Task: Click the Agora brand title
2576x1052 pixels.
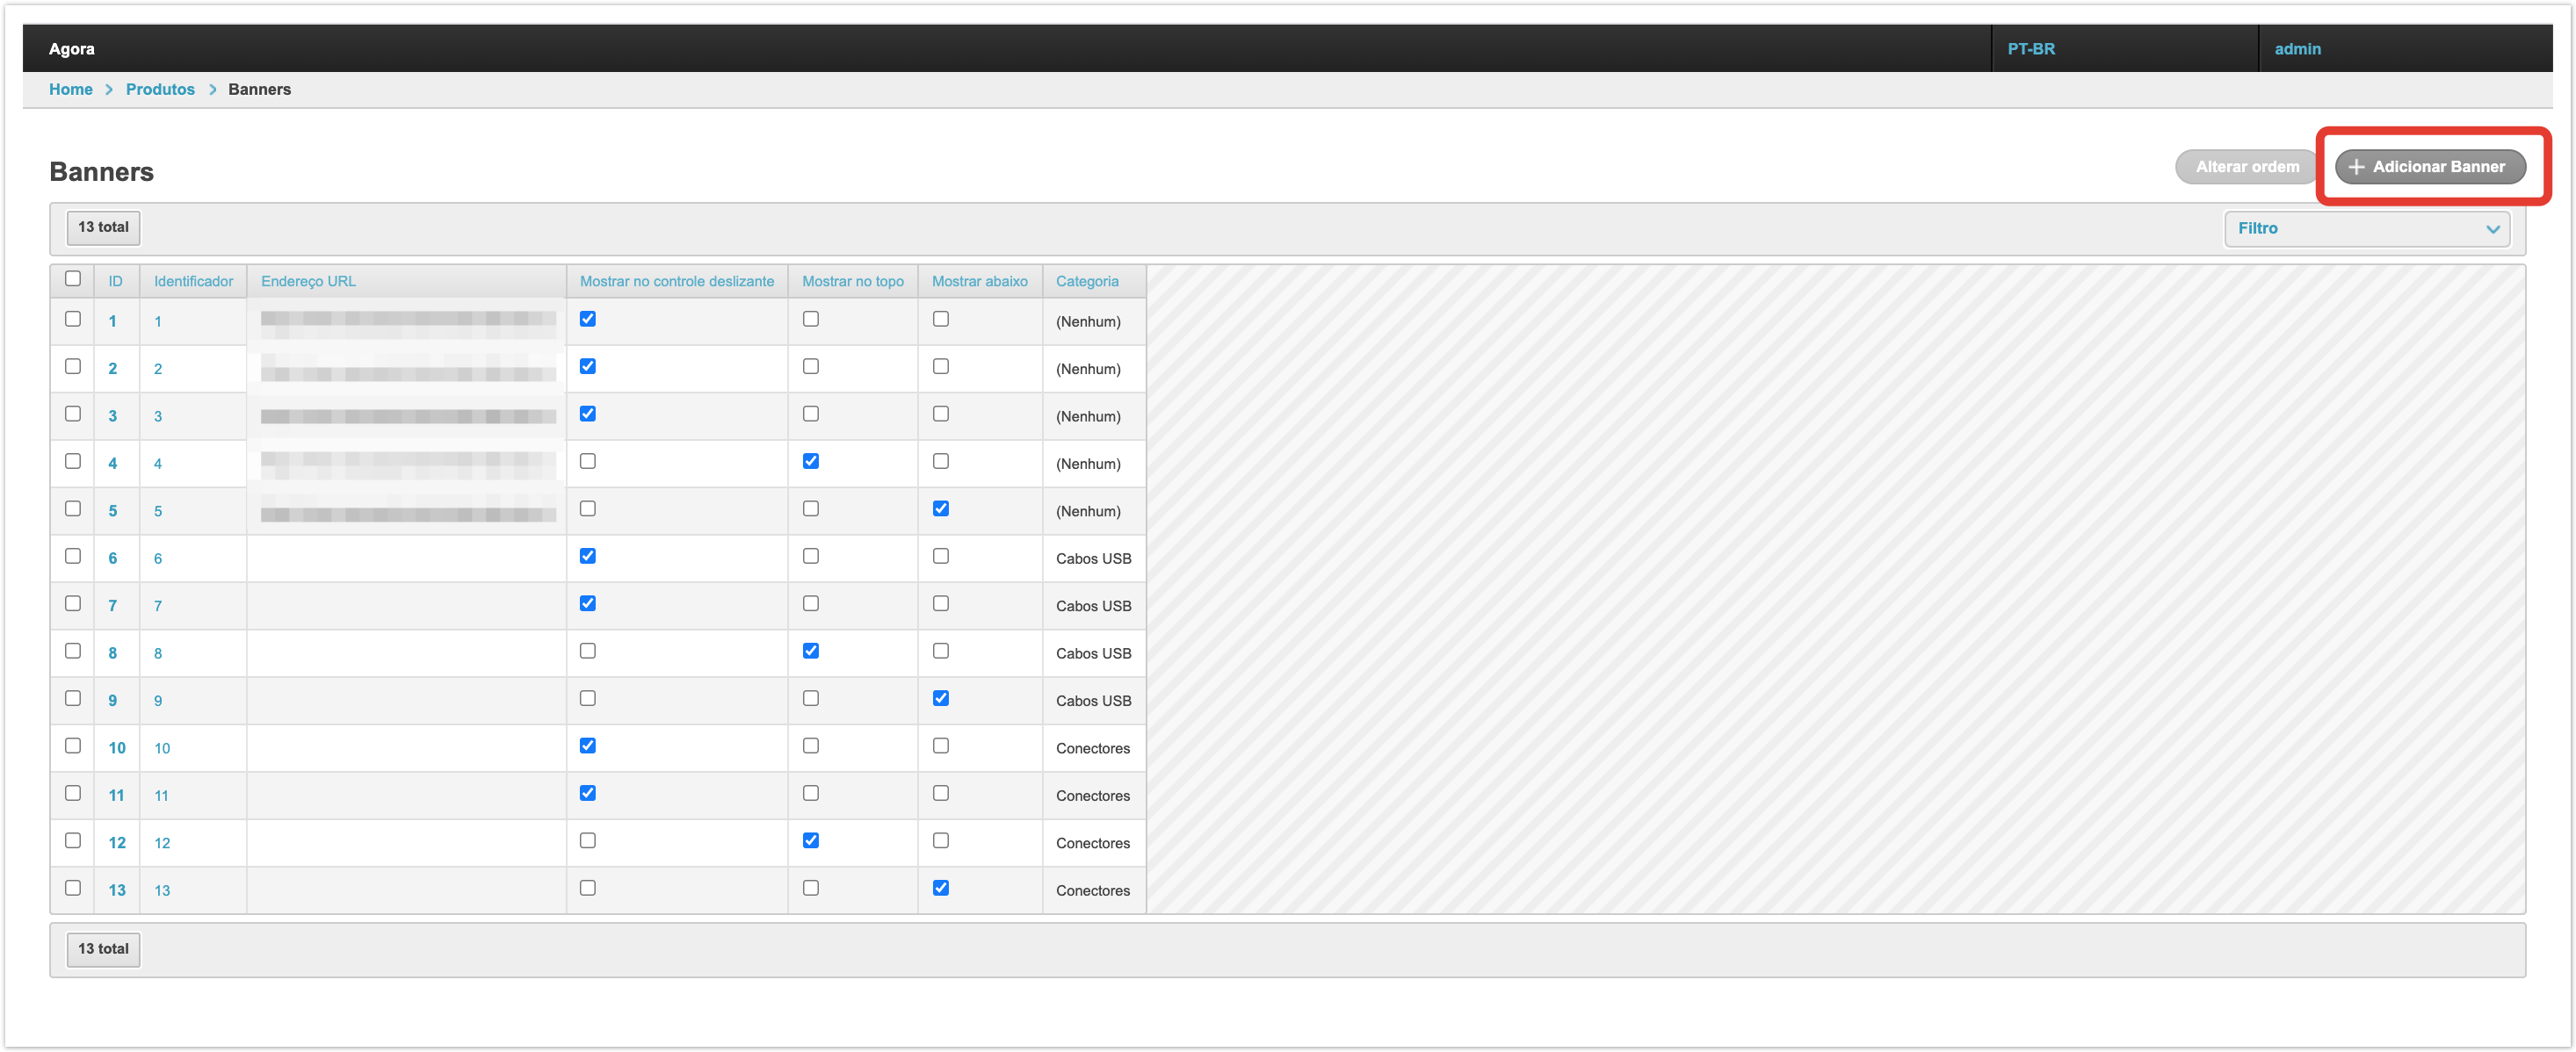Action: 72,49
